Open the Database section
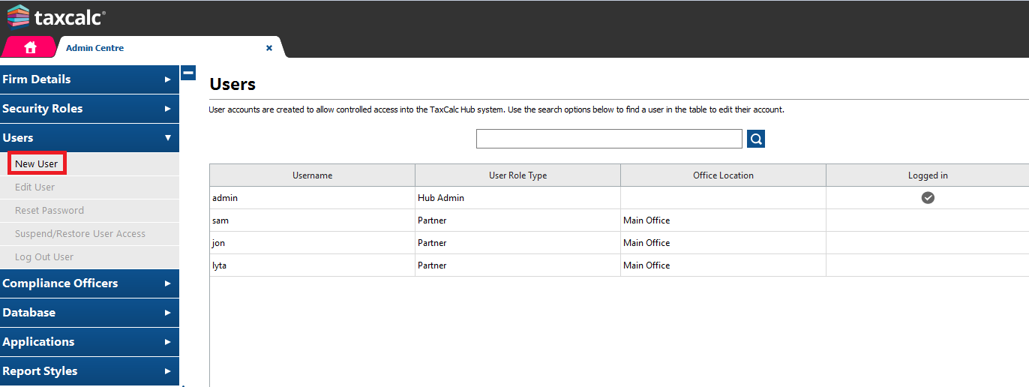 (x=89, y=313)
